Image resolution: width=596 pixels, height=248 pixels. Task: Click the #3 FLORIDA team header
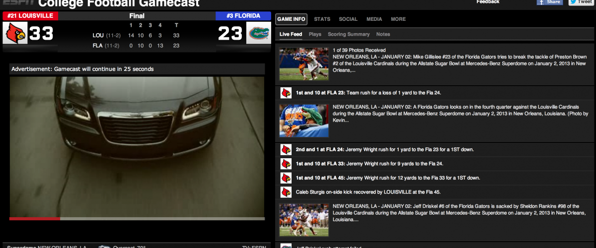tap(243, 16)
